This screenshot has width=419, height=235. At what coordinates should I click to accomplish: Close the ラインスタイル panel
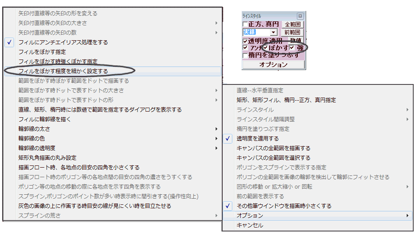[x=300, y=16]
